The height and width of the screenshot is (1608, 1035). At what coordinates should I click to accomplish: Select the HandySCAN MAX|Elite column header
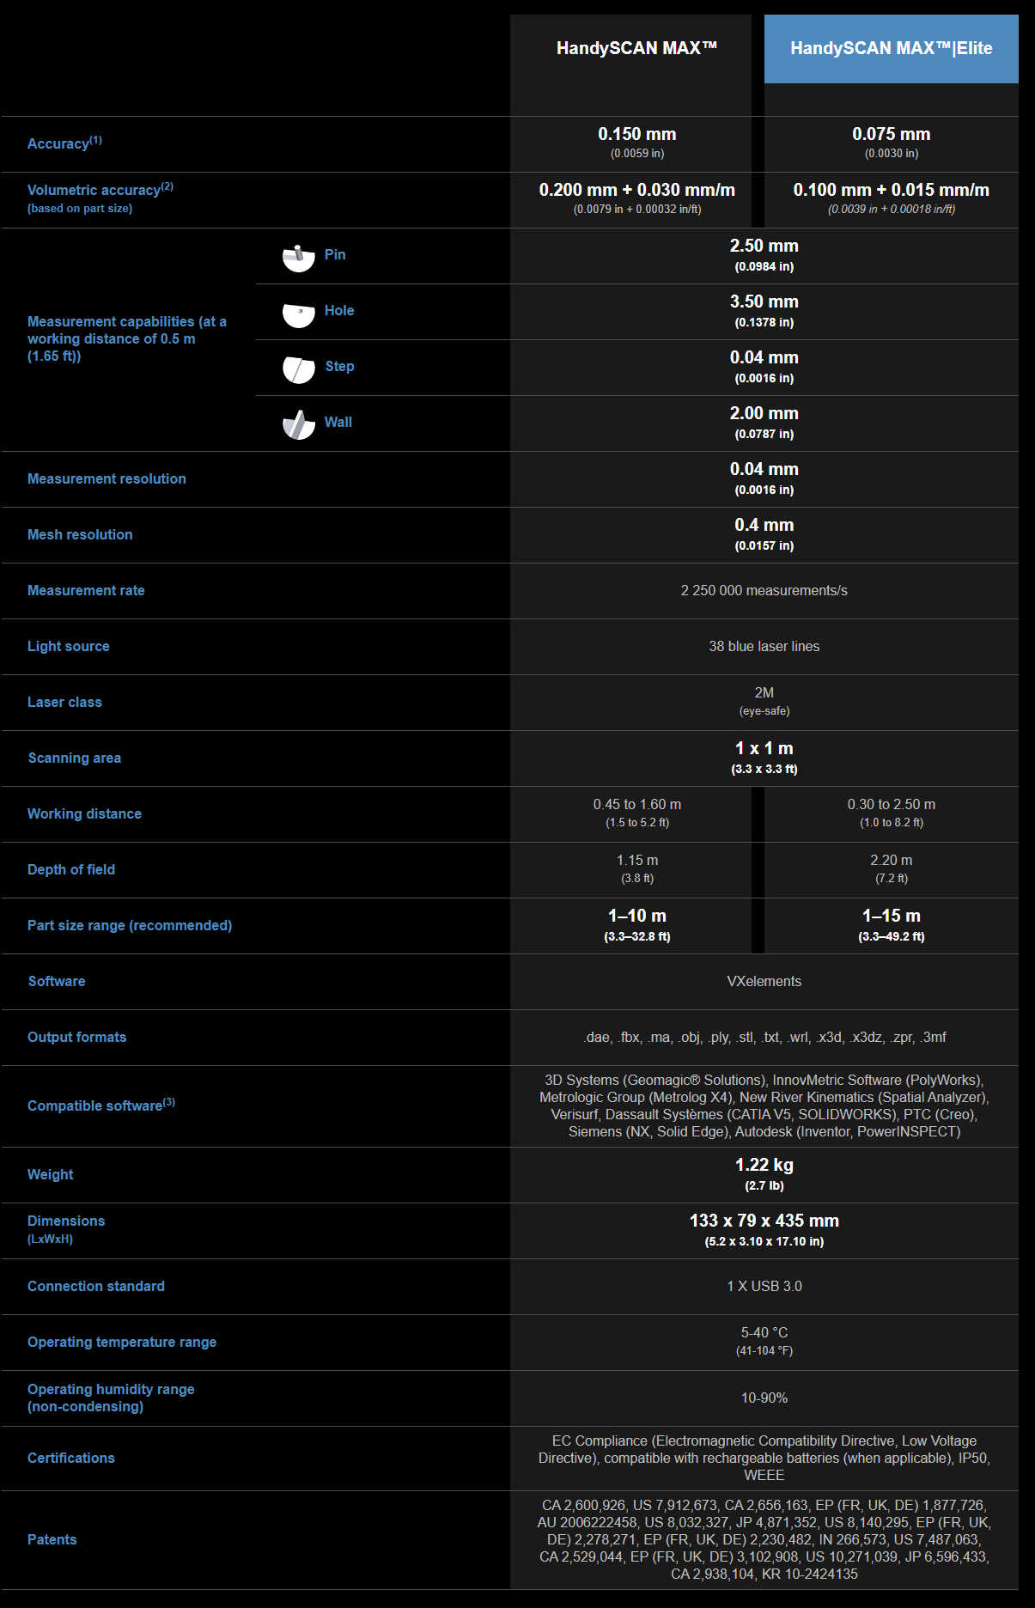click(x=891, y=49)
